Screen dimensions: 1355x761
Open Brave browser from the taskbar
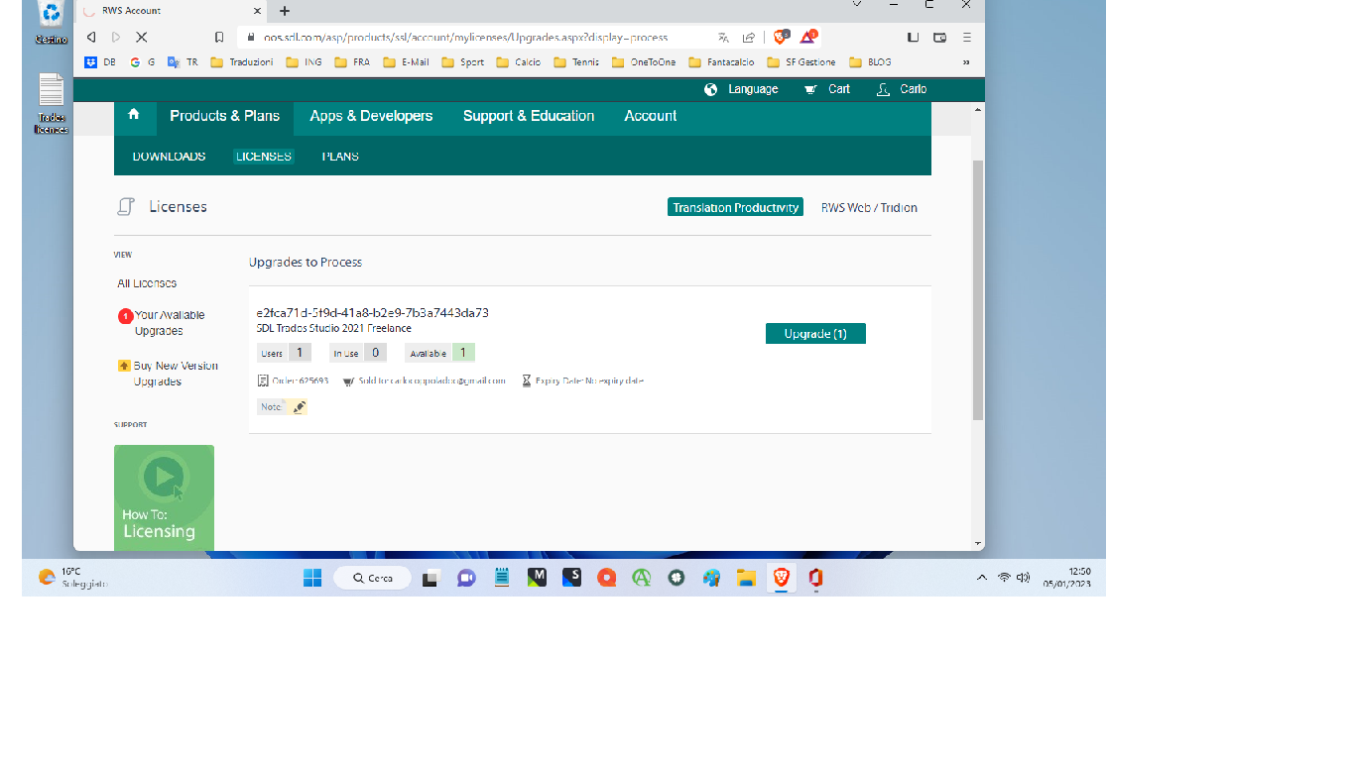pos(781,578)
